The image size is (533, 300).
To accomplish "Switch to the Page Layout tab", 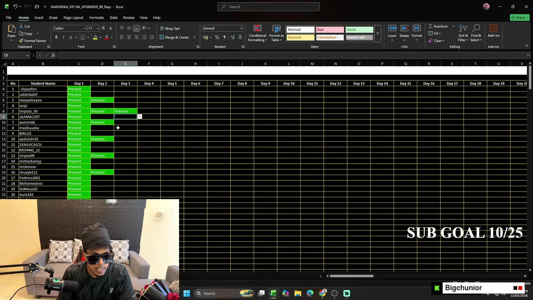I will tap(73, 17).
